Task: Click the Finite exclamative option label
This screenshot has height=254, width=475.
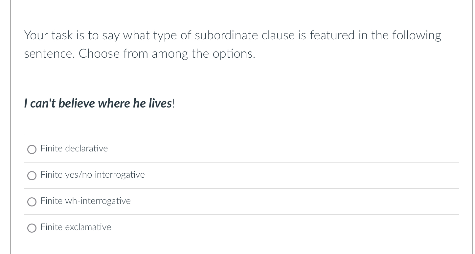Action: (76, 227)
